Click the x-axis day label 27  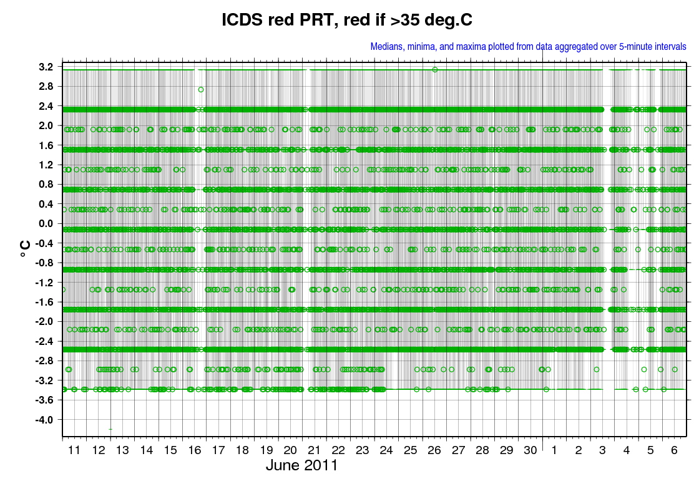[x=458, y=450]
